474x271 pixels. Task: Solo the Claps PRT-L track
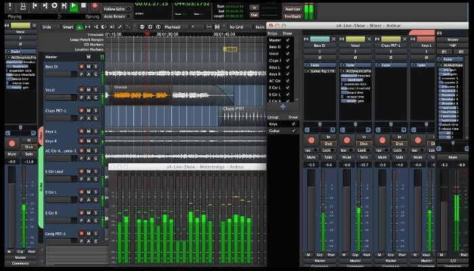point(97,110)
